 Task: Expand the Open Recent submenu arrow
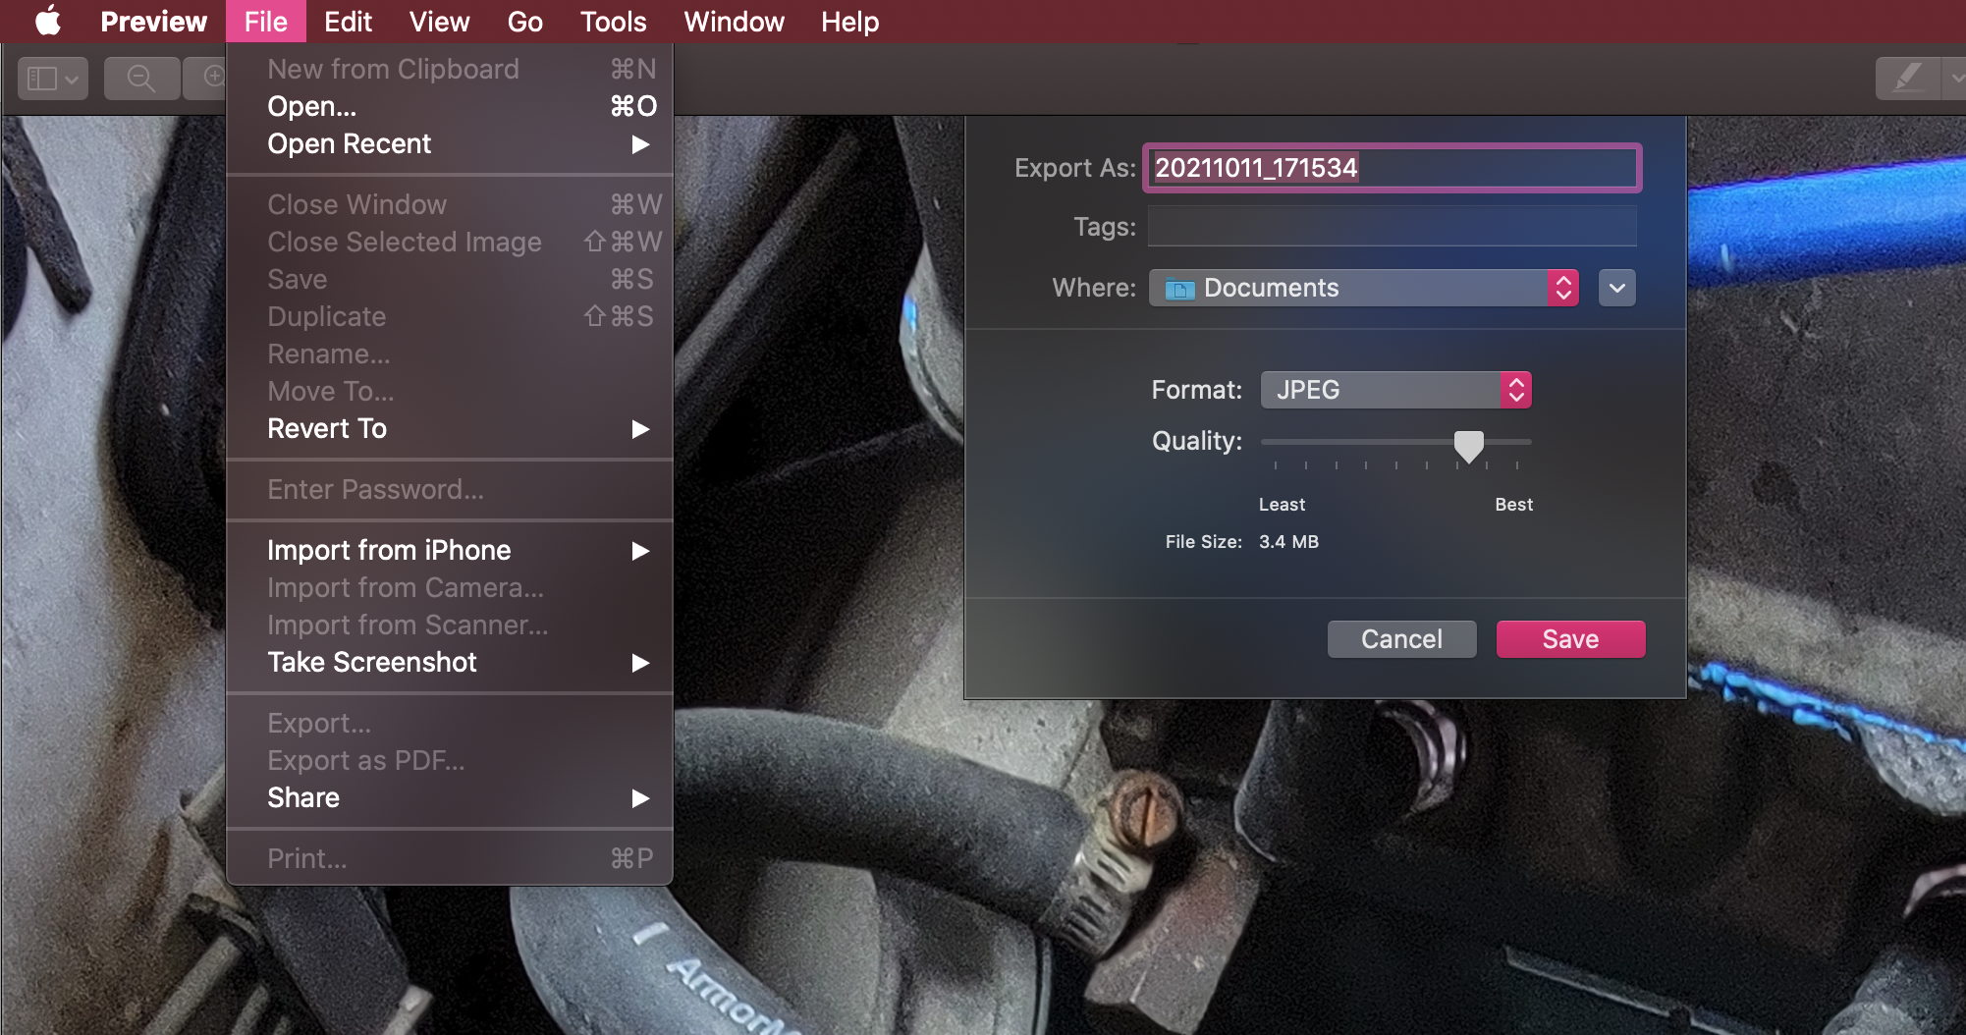[640, 144]
